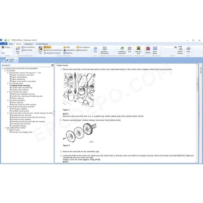Collapse the (21) ENGINE node
Screen dimensions: 203x203
(5, 71)
